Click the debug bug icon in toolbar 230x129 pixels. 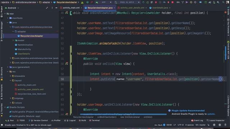(156, 3)
